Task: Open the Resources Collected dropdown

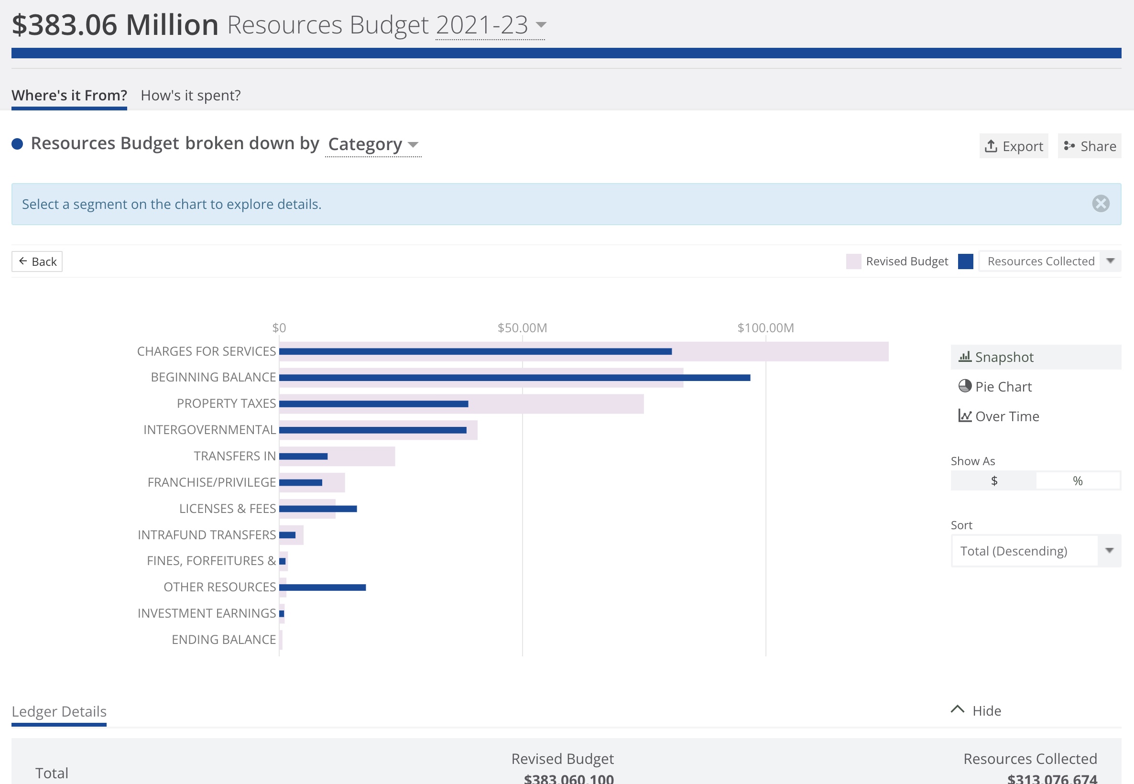Action: 1049,261
